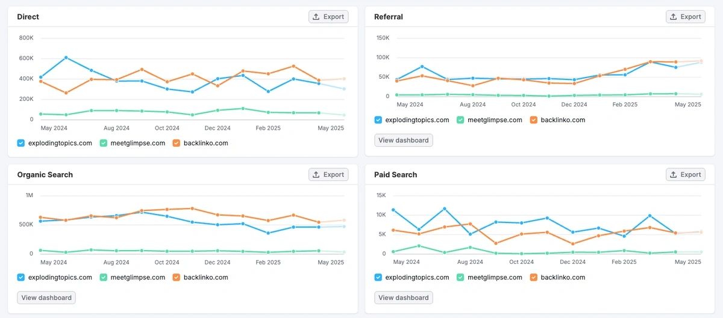Click explodingtopics.com peak point in Direct chart
This screenshot has width=723, height=318.
click(66, 58)
